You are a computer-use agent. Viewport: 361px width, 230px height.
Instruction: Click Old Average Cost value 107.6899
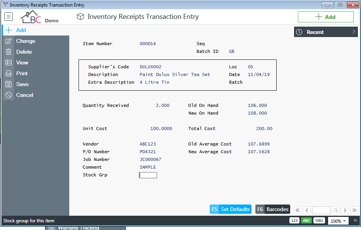pos(259,144)
